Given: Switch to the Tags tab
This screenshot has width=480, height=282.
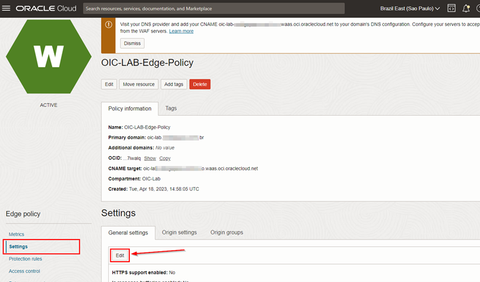Looking at the screenshot, I should click(171, 108).
